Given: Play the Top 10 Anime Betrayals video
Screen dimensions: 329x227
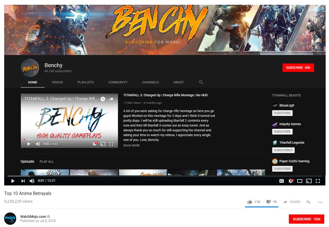Looking at the screenshot, I should coord(13,181).
